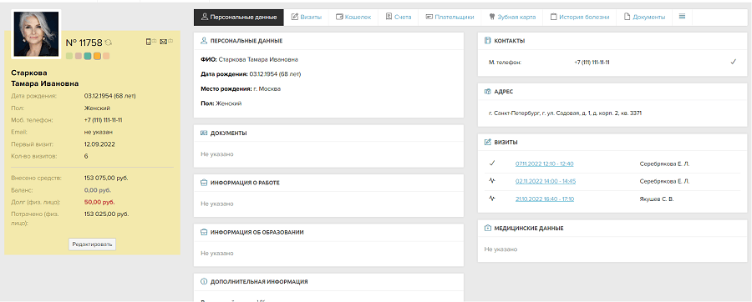The height and width of the screenshot is (302, 752).
Task: Click the Потрачено value 153 025,00 руб.
Action: [x=106, y=214]
